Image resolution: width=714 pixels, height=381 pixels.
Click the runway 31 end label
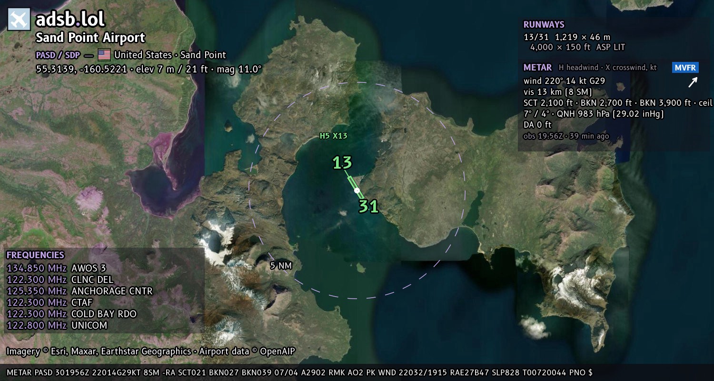point(368,207)
